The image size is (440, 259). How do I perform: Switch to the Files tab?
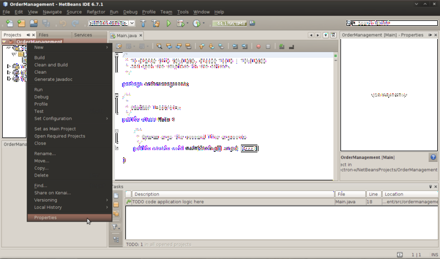tap(43, 35)
